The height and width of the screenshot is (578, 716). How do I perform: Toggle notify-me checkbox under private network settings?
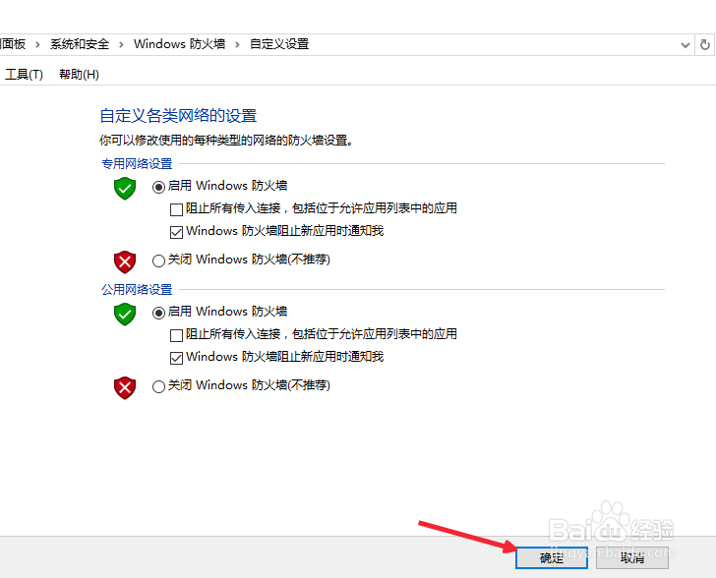176,232
